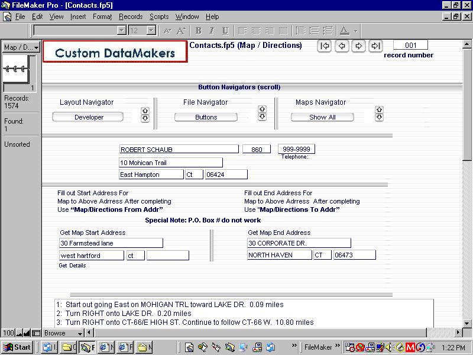Click the Get Details link

point(72,266)
